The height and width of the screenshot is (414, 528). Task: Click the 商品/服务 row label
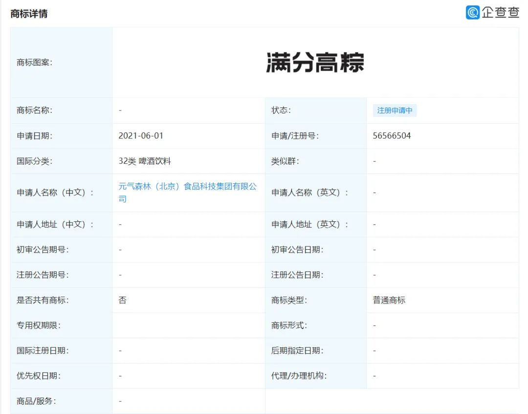36,401
